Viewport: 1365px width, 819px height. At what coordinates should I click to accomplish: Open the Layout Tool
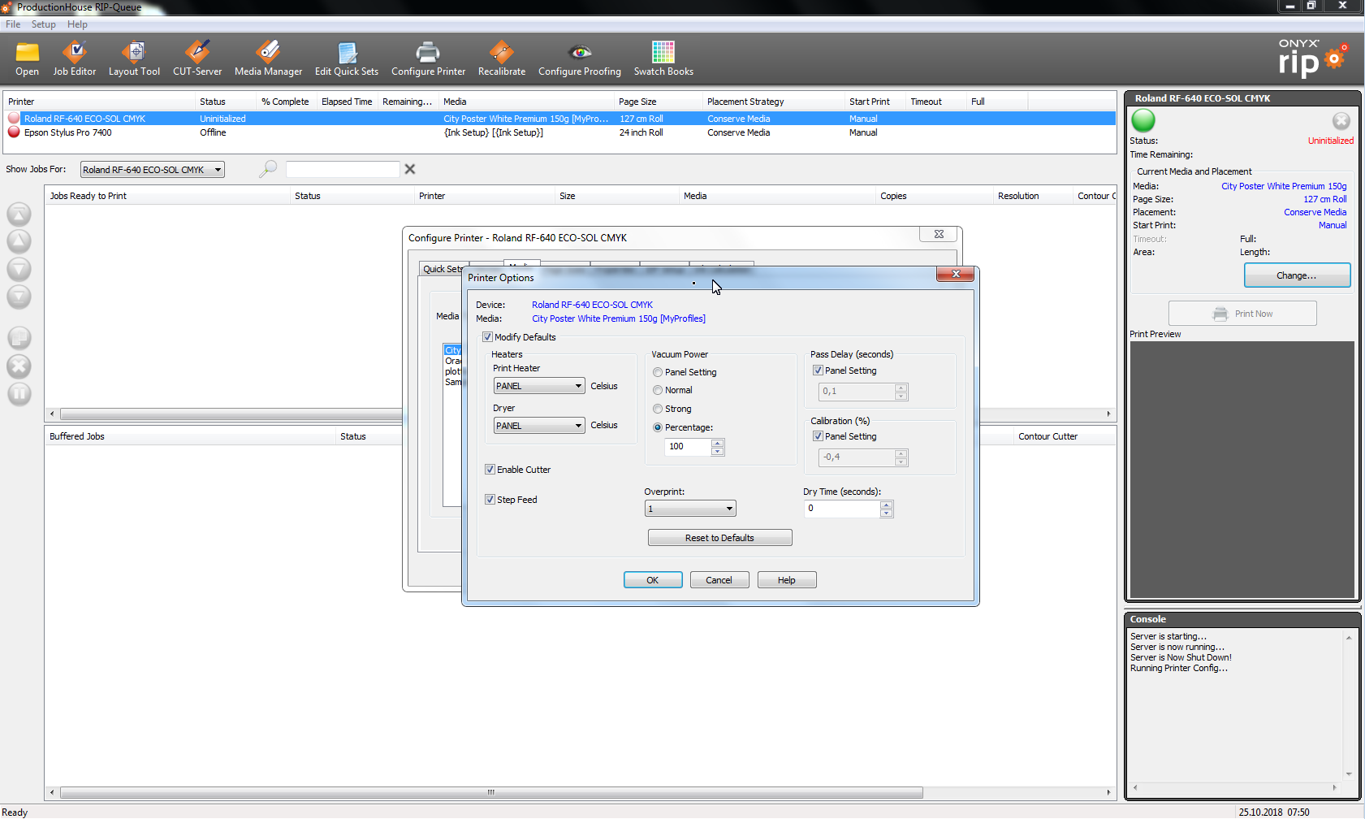(x=134, y=52)
